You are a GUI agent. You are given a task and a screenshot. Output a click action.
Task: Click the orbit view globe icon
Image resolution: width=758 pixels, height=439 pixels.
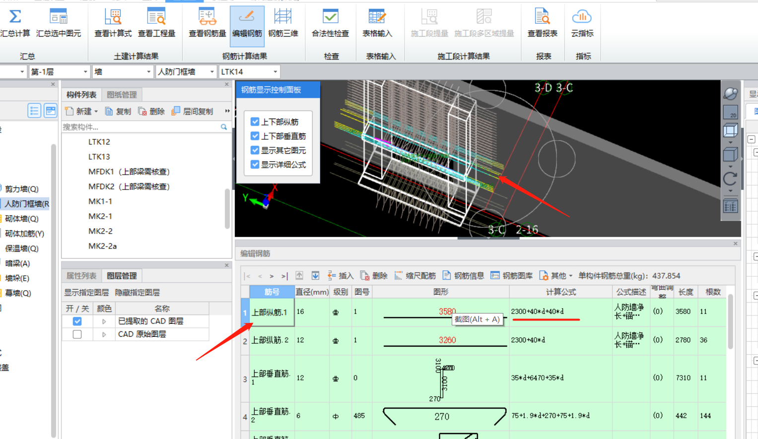click(730, 94)
